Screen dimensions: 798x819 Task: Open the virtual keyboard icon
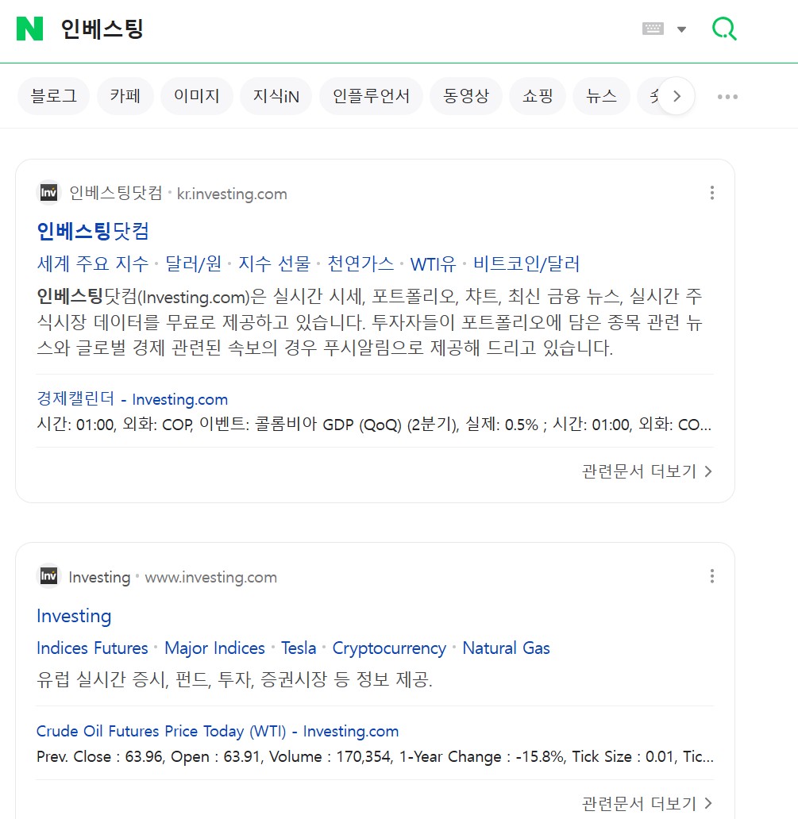point(653,29)
